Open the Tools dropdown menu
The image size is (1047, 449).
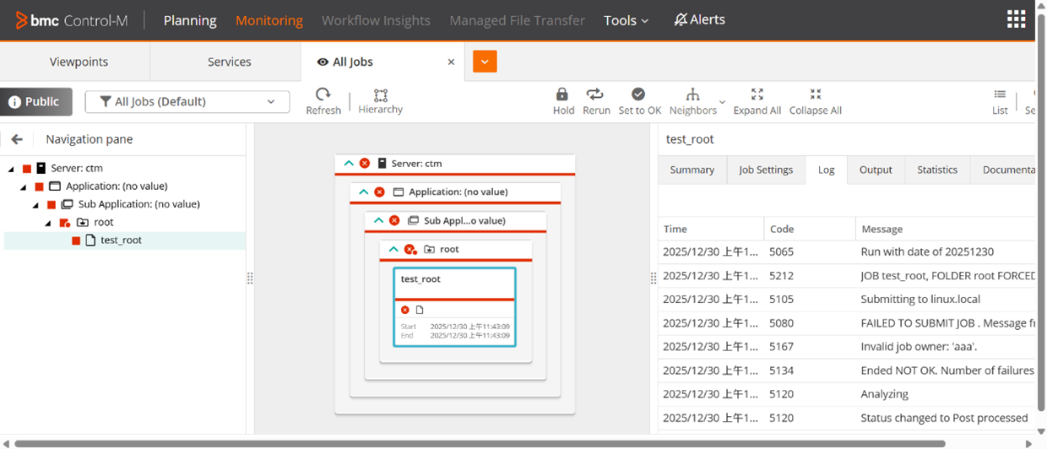click(626, 20)
